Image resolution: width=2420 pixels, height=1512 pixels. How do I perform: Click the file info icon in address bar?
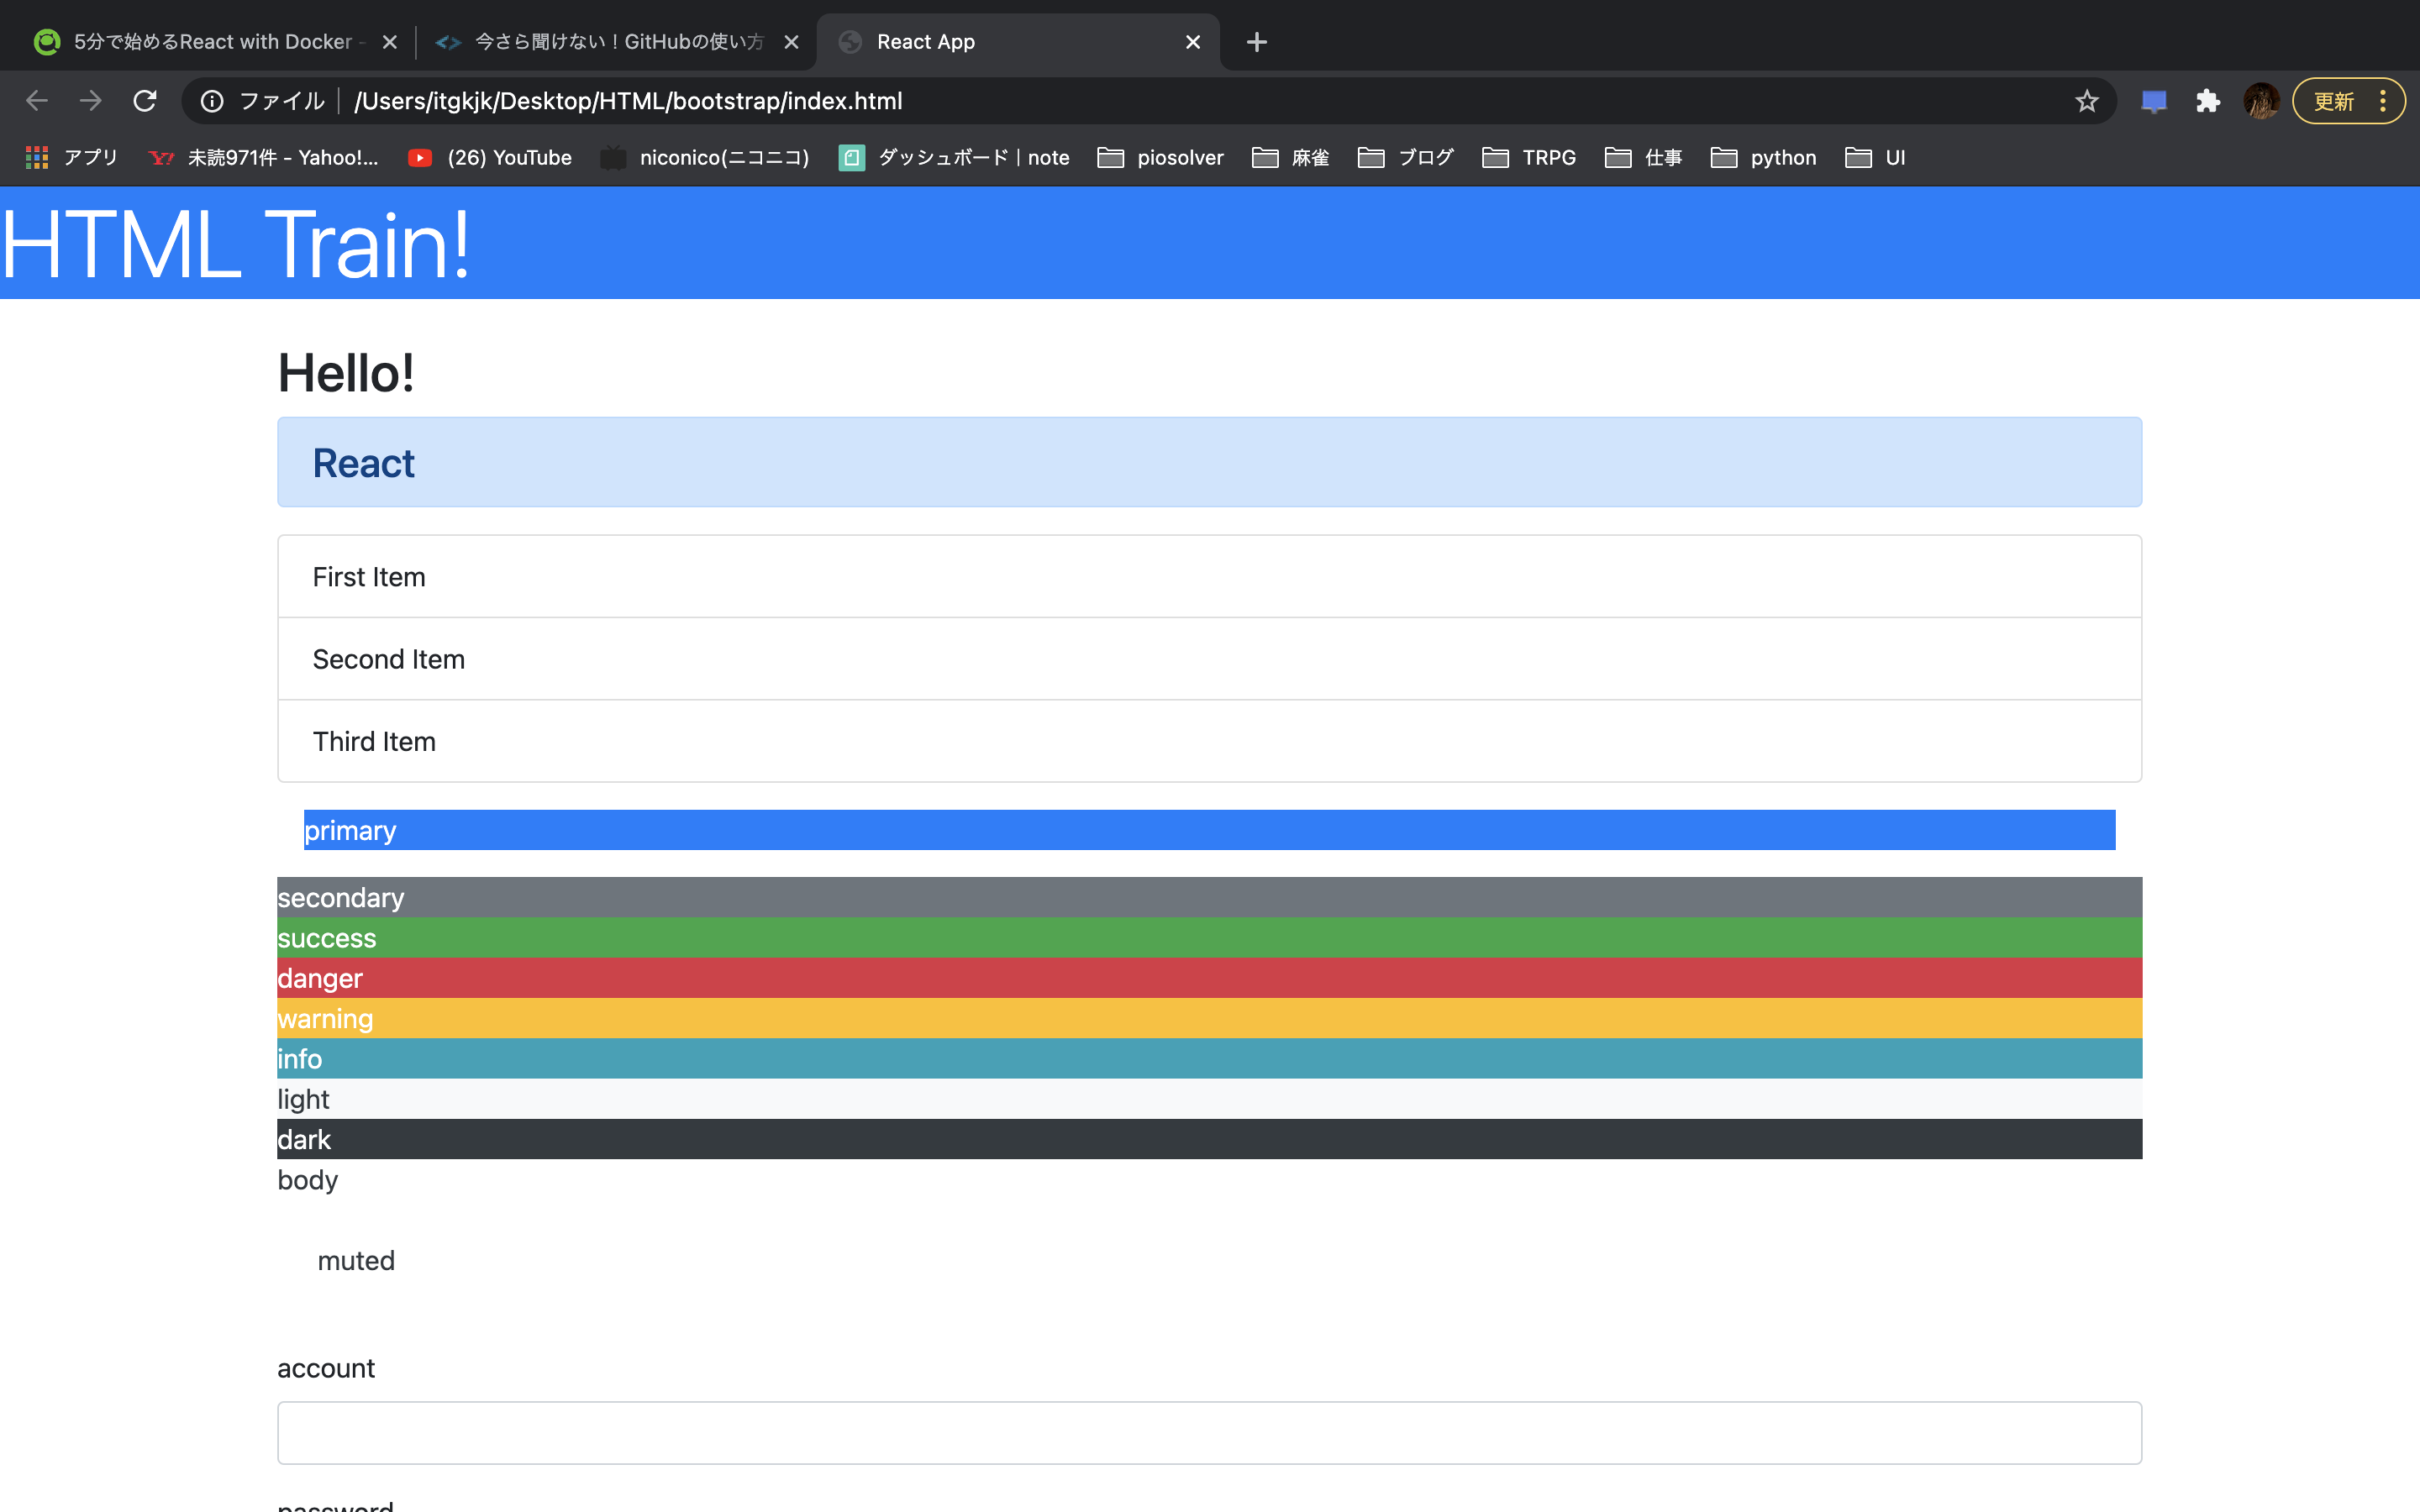click(x=212, y=101)
